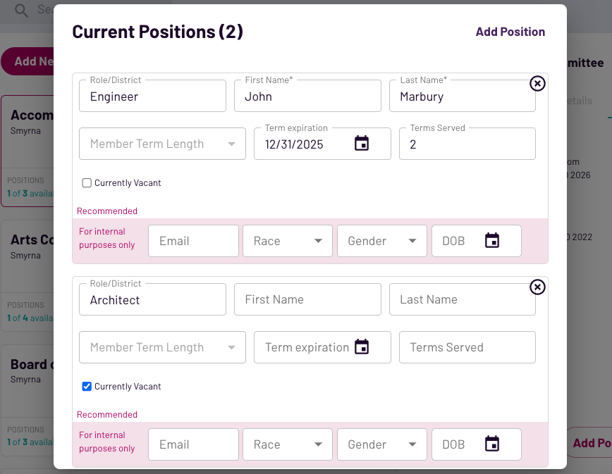Screen dimensions: 612x474
Task: Open DOB calendar picker for John Marbury
Action: 492,241
